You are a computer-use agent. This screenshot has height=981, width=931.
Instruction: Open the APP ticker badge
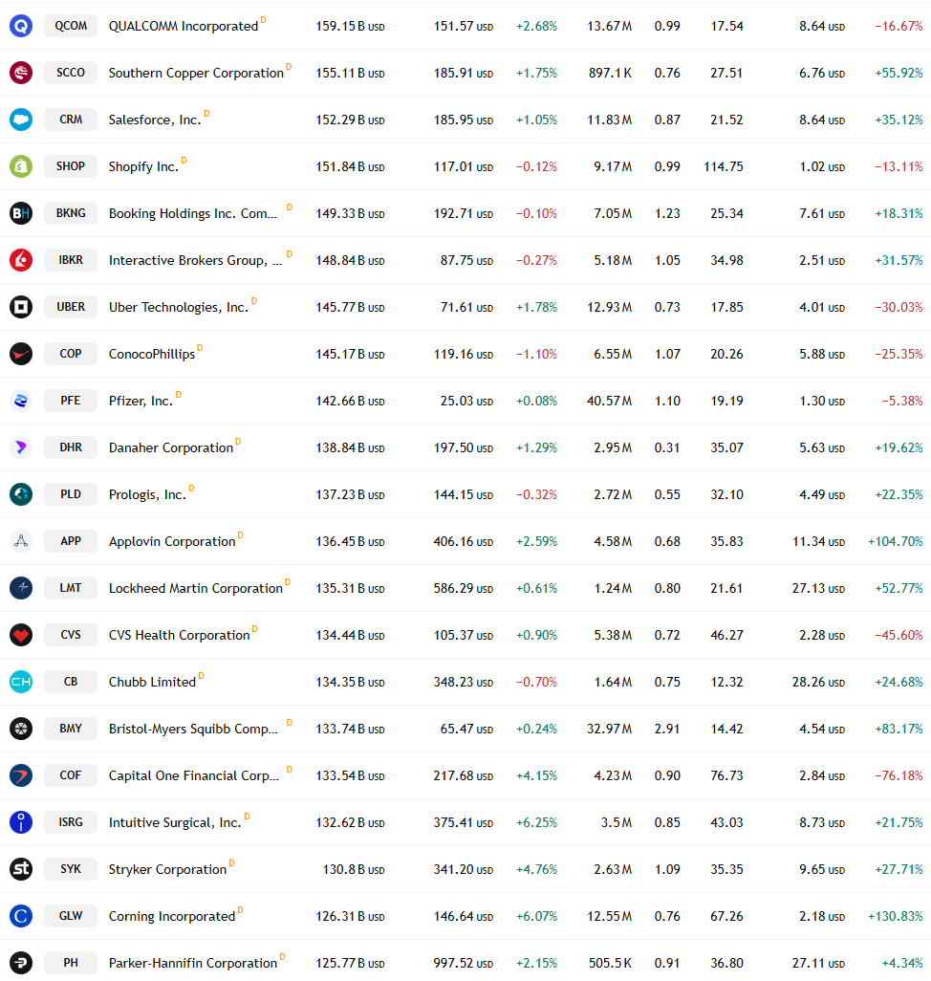tap(71, 541)
